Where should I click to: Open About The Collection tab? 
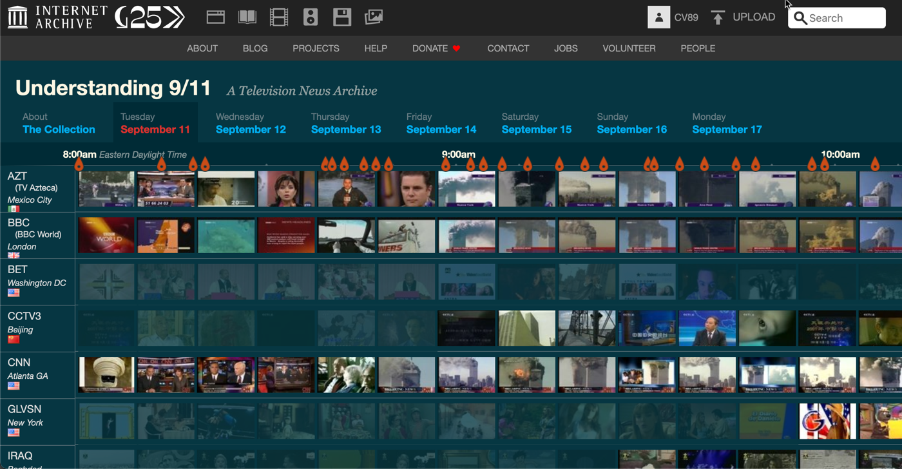click(x=59, y=123)
